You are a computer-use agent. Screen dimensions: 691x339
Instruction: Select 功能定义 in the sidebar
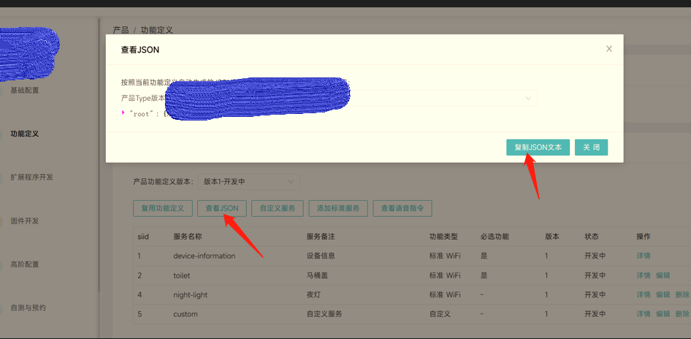point(25,134)
